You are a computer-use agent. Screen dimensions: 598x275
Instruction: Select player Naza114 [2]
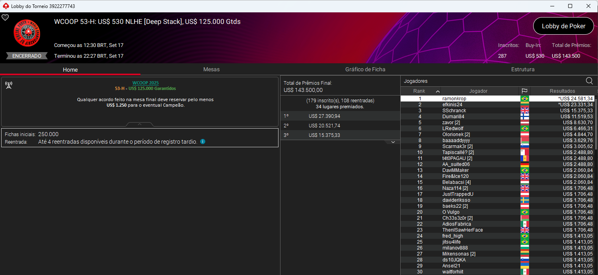455,188
